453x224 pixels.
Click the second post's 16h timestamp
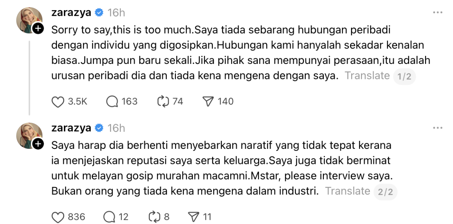pos(116,128)
